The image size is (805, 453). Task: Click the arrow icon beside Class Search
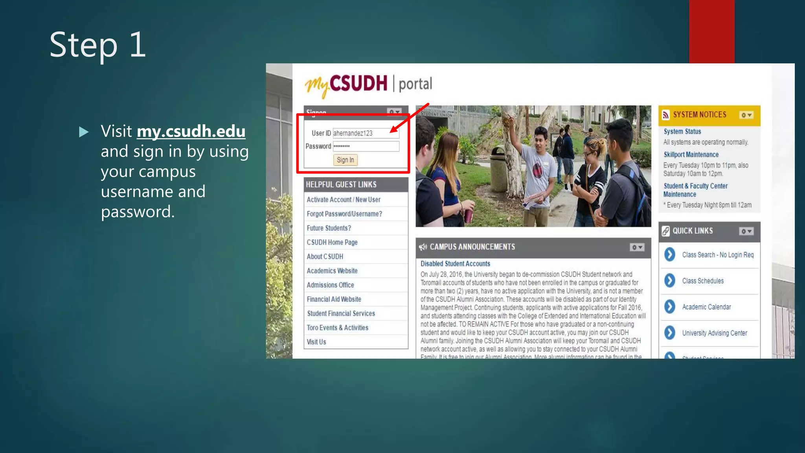670,255
